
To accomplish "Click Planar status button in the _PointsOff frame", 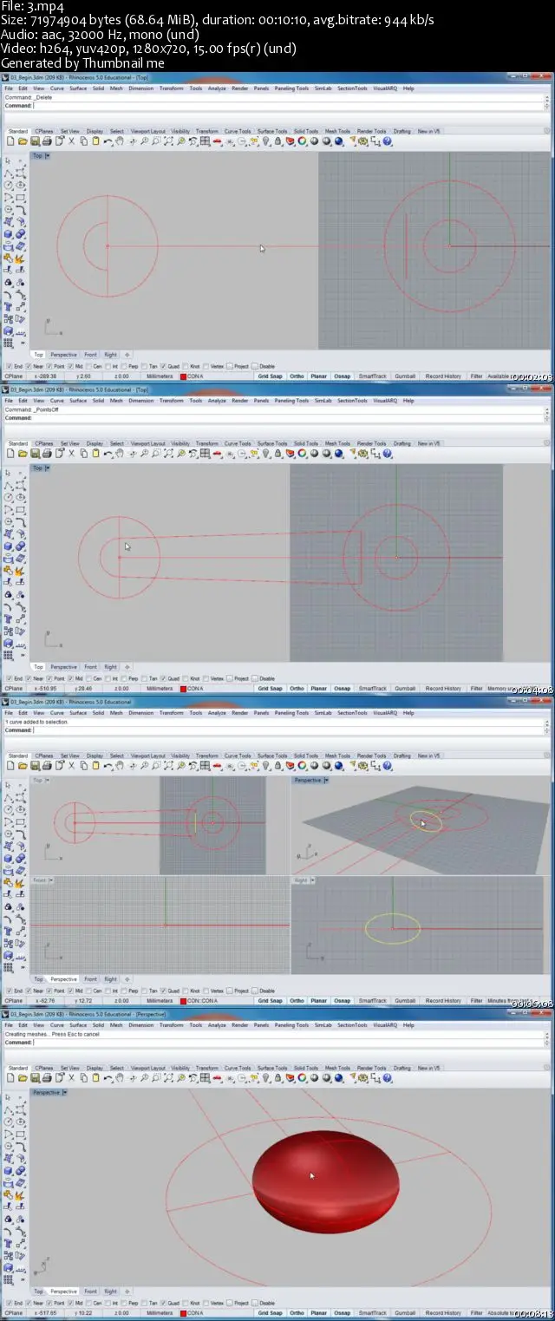I will coord(319,689).
